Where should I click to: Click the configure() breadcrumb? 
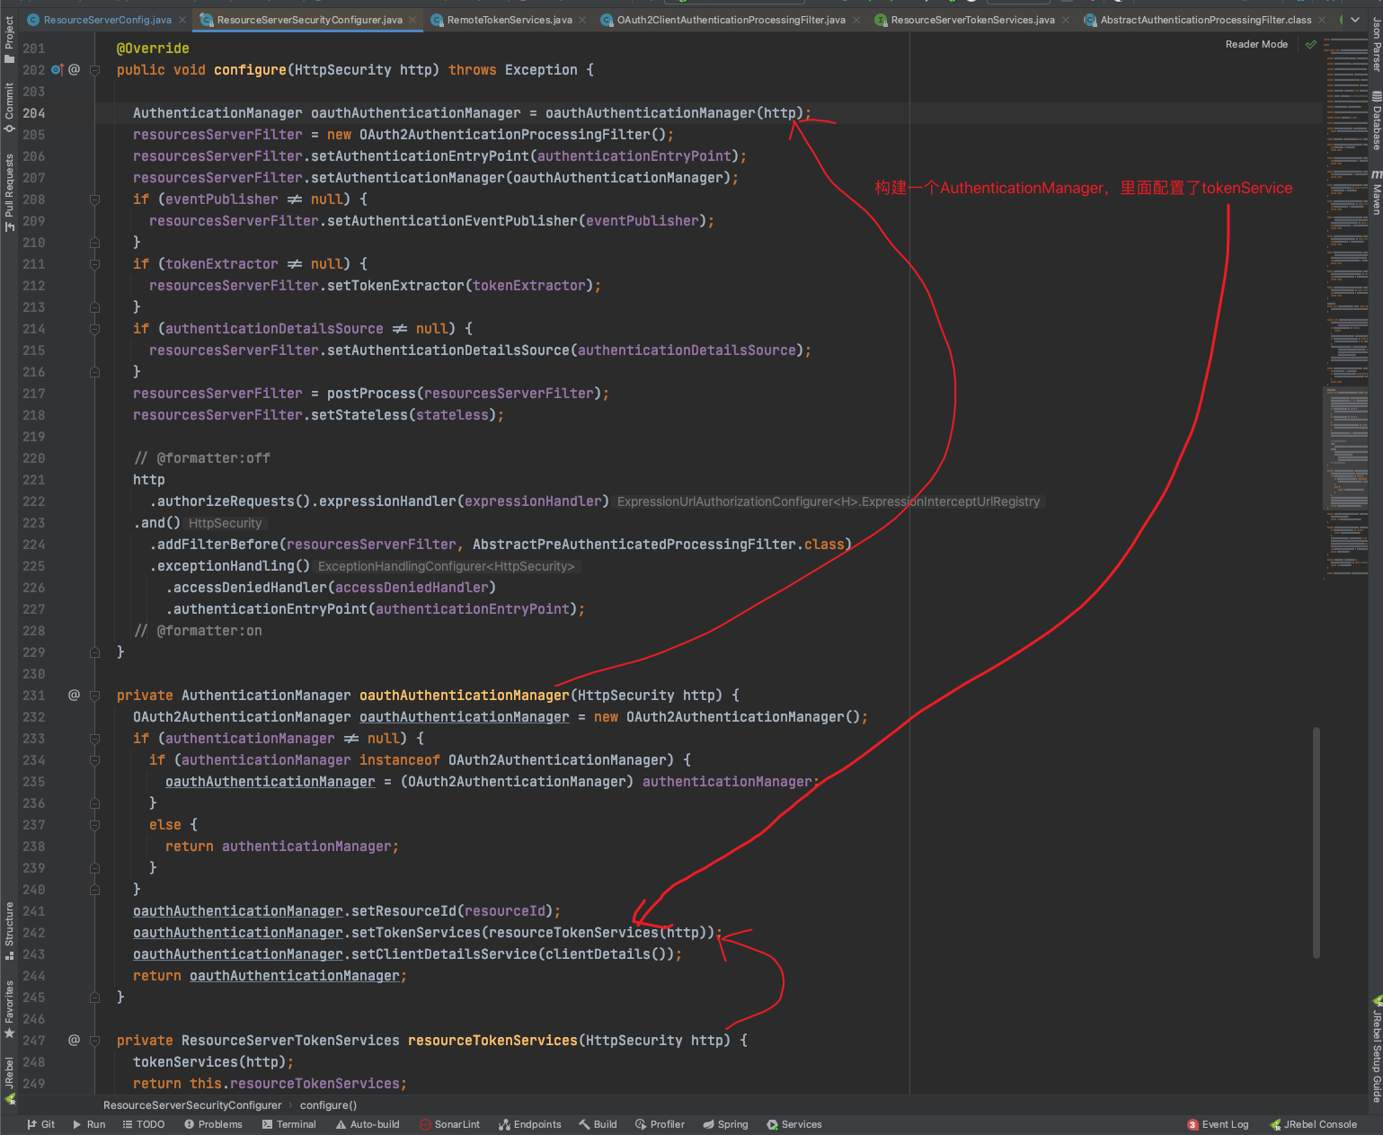coord(328,1105)
